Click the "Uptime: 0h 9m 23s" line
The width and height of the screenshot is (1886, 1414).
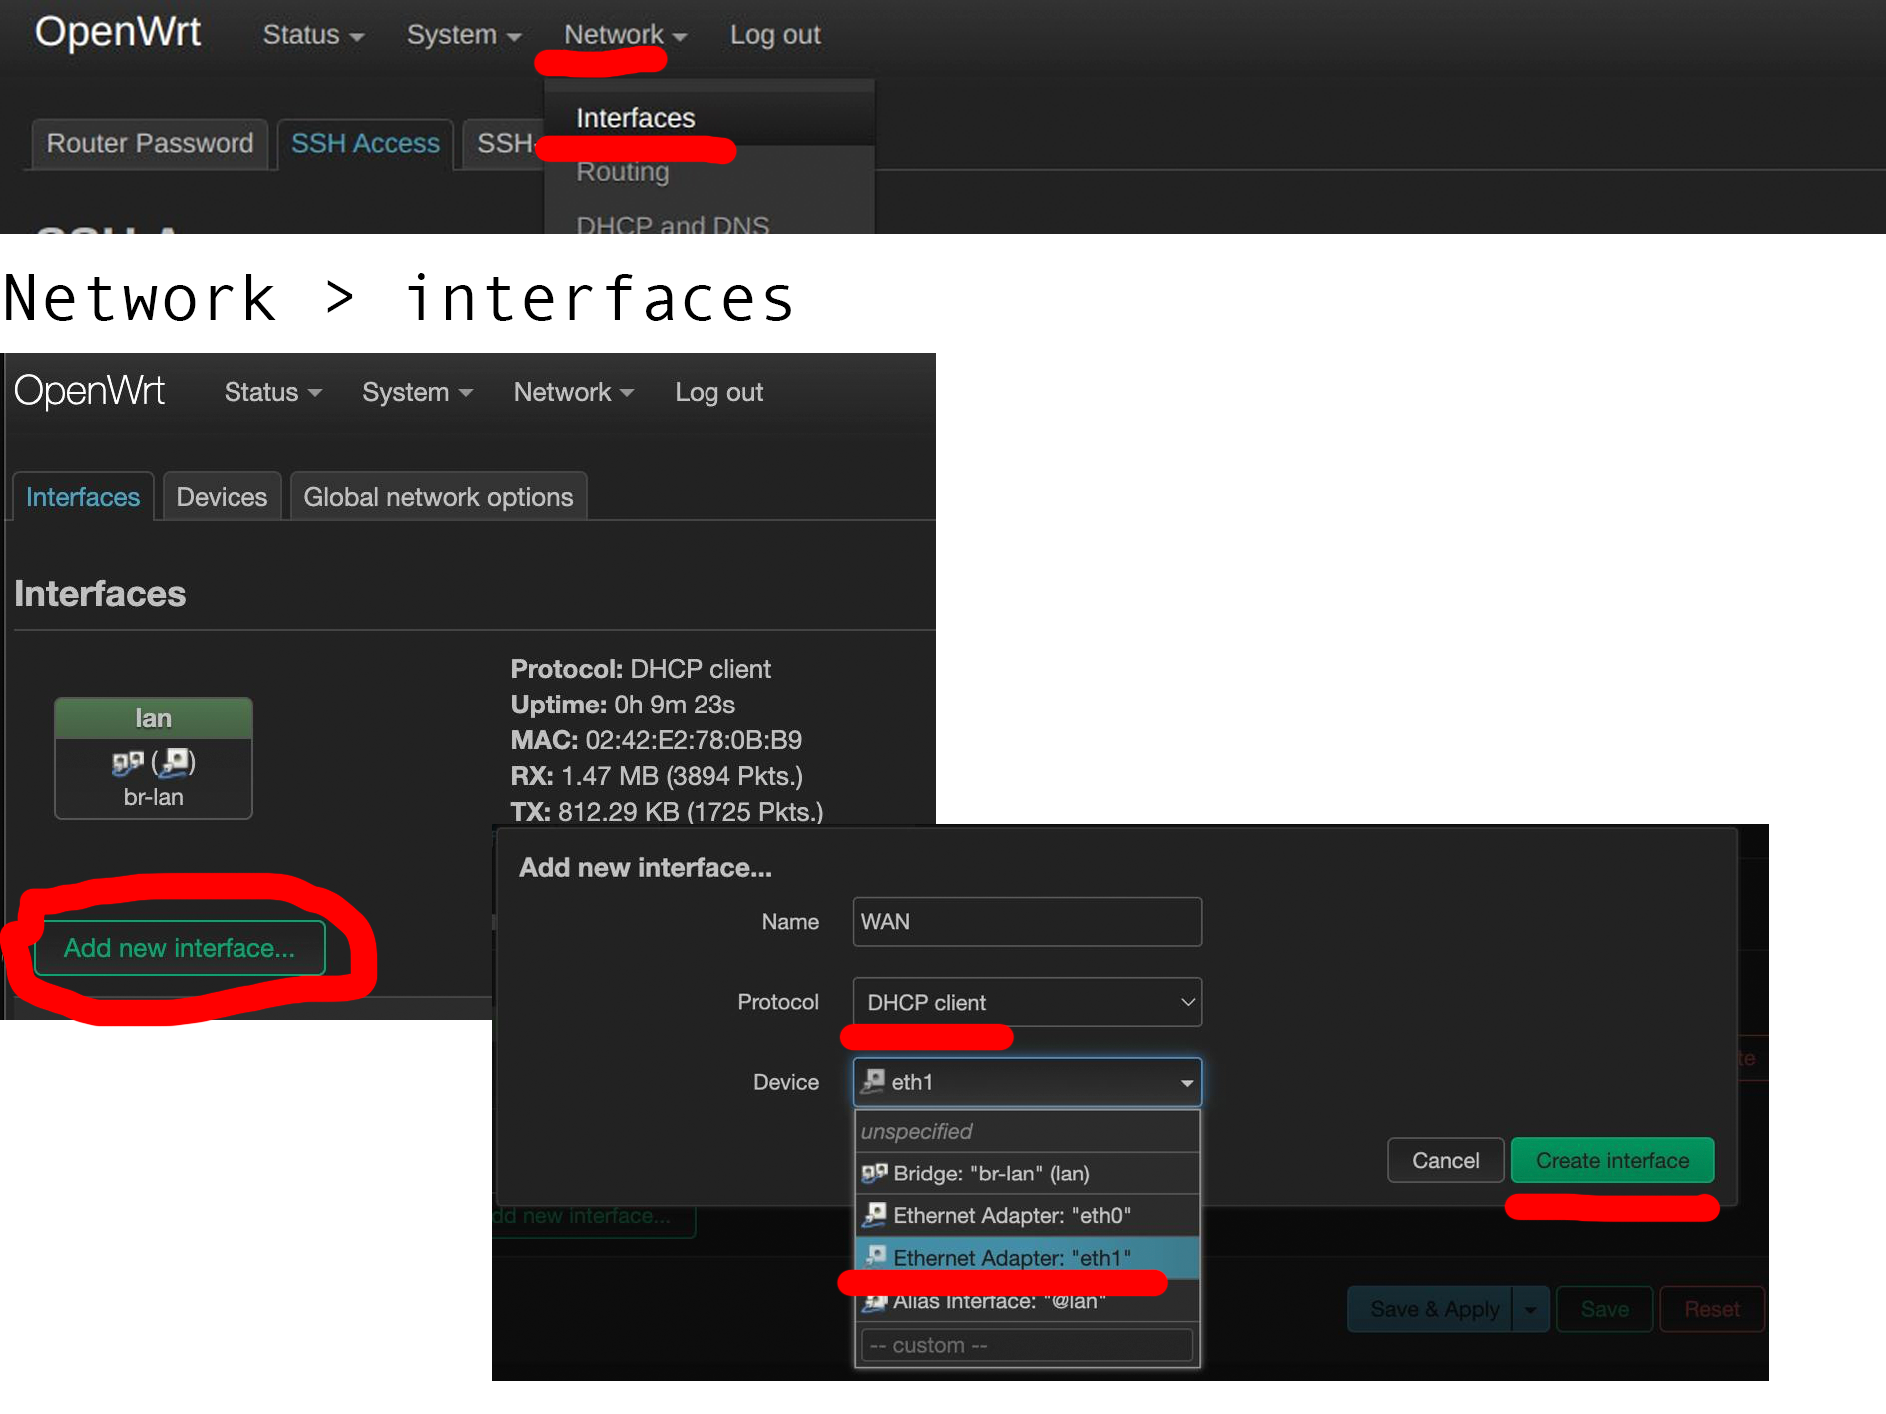(x=623, y=705)
